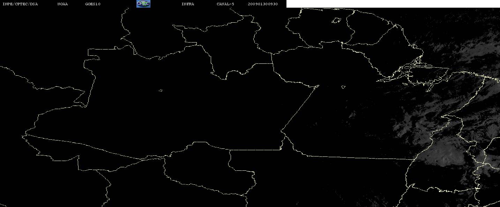This screenshot has width=500, height=207.
Task: Click the NOAA label in the header
Action: point(62,4)
